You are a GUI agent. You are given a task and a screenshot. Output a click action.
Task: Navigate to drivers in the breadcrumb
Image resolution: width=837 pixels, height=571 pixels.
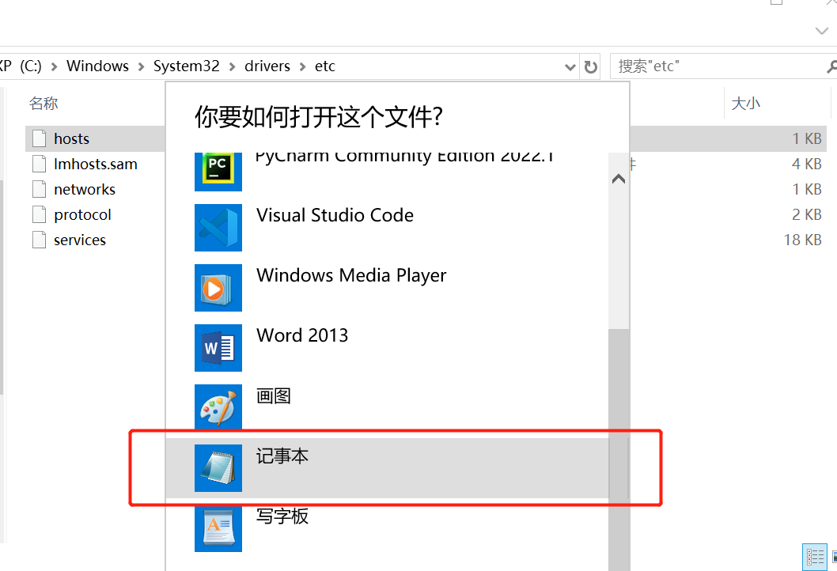point(267,66)
